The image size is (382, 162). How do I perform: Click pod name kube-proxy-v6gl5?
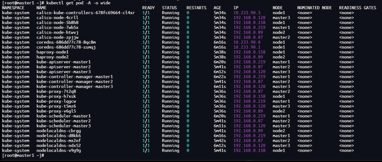pyautogui.click(x=56, y=111)
